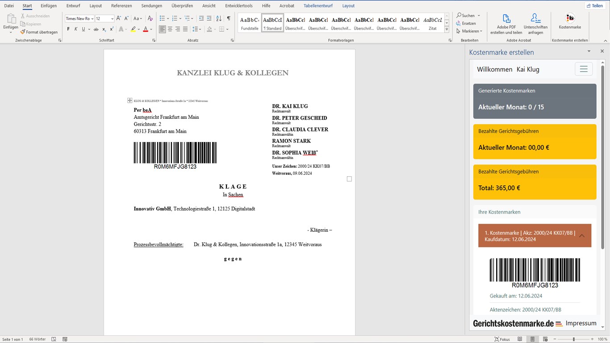Click the yellow highlight color button
The width and height of the screenshot is (610, 343).
133,29
